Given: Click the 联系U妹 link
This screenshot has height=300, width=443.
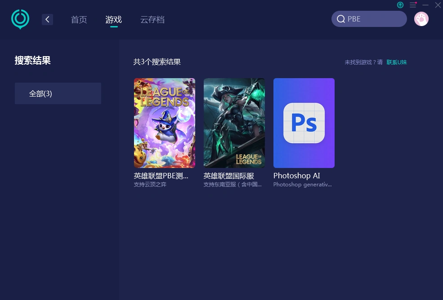Looking at the screenshot, I should tap(397, 62).
